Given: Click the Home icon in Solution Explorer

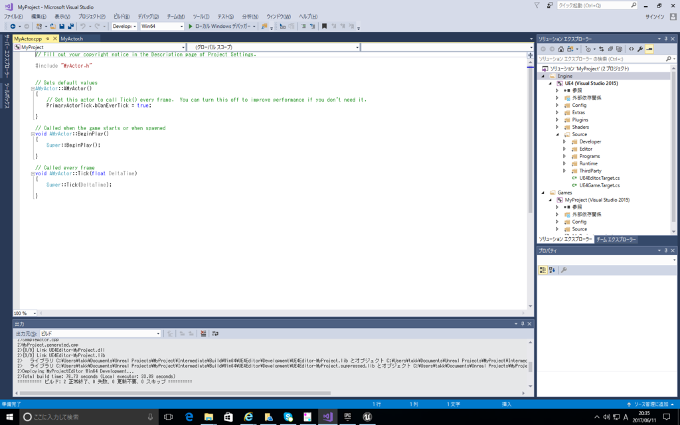Looking at the screenshot, I should point(560,49).
